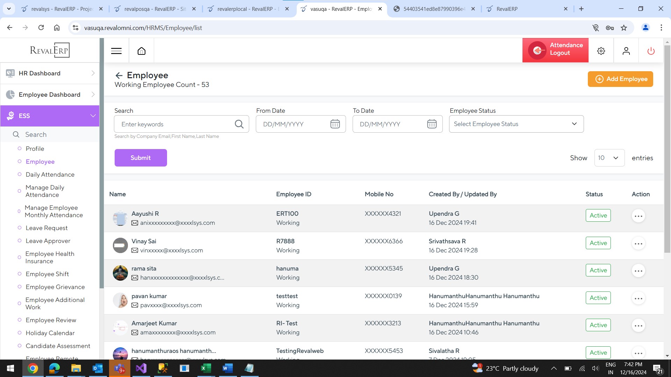Click the home icon in top bar
Screen dimensions: 671x377
142,51
